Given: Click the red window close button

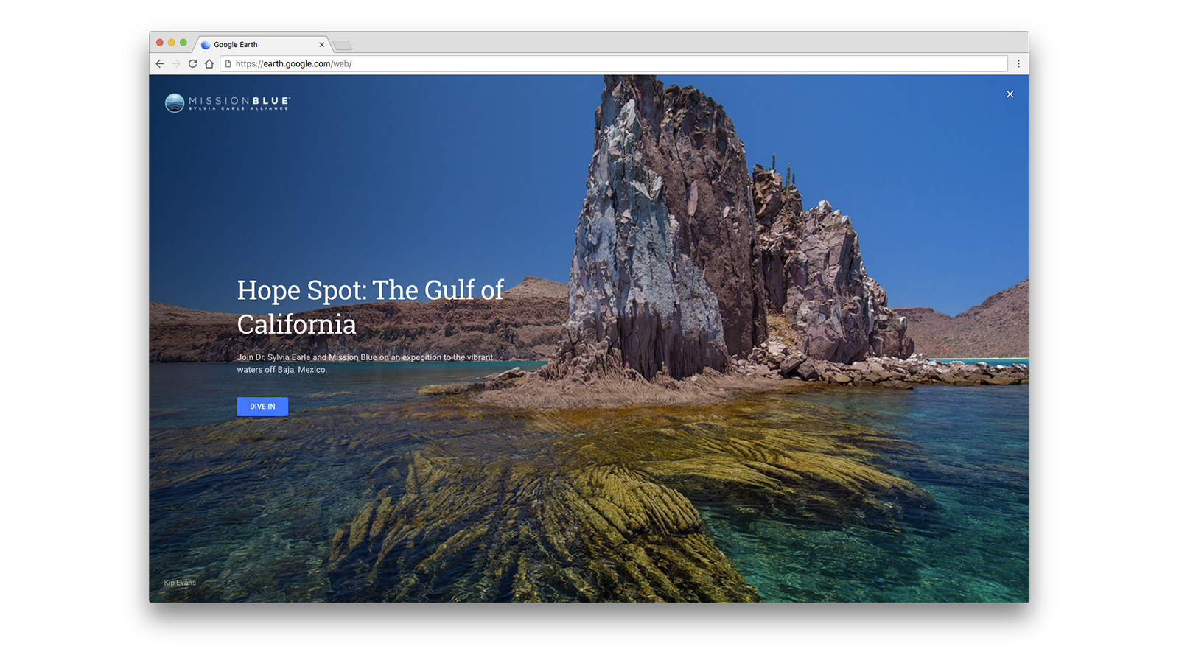Looking at the screenshot, I should [160, 43].
